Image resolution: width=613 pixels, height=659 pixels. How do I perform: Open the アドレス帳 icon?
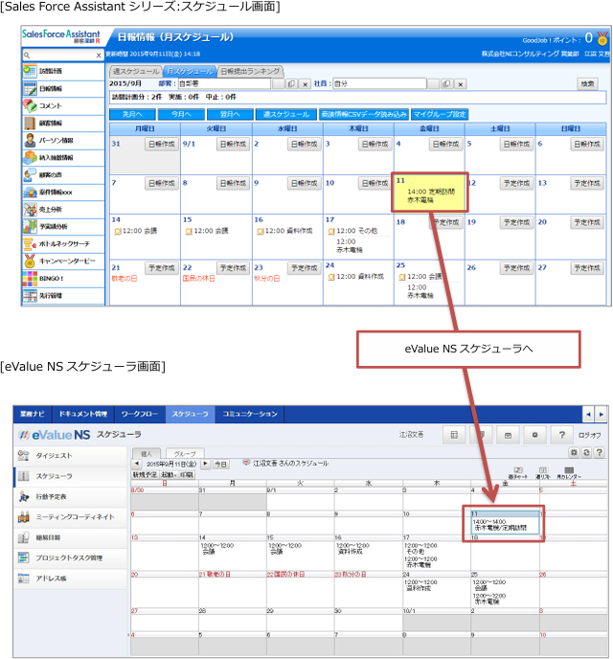[x=24, y=579]
